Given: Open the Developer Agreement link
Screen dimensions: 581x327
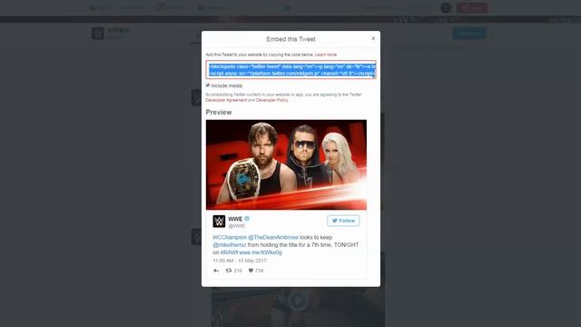Looking at the screenshot, I should [x=226, y=100].
